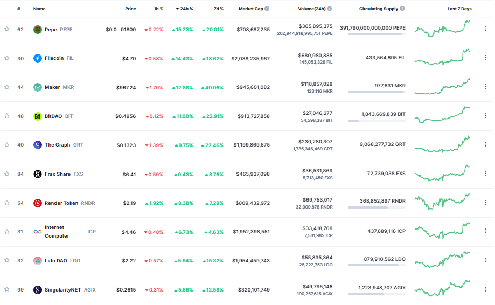Image resolution: width=495 pixels, height=305 pixels.
Task: Click the Frax Share logo icon
Action: pos(38,174)
